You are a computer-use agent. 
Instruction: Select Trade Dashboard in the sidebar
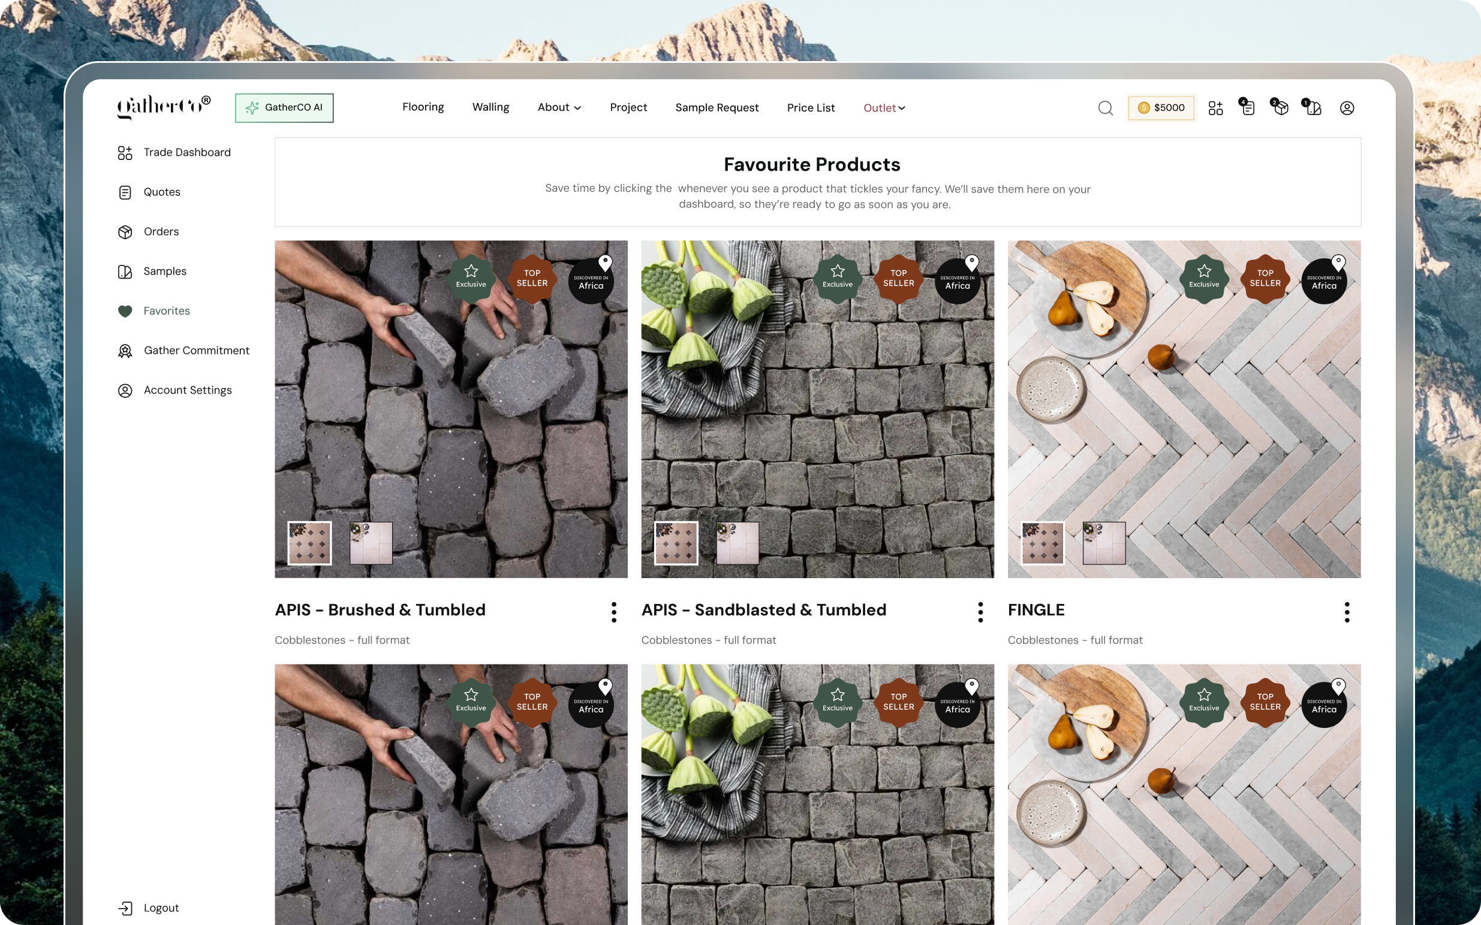tap(186, 152)
